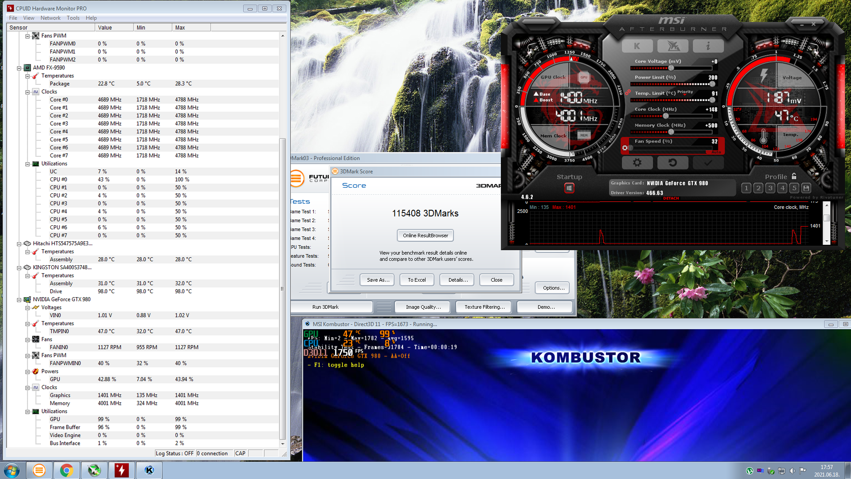
Task: Open the Hardware Monitor taskbar icon
Action: coord(121,470)
